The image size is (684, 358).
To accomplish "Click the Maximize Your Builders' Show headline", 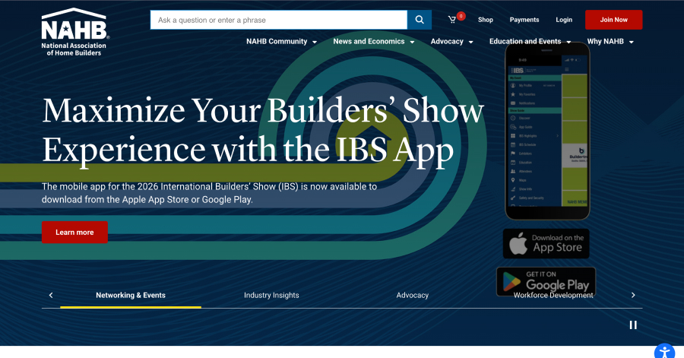I will tap(263, 130).
